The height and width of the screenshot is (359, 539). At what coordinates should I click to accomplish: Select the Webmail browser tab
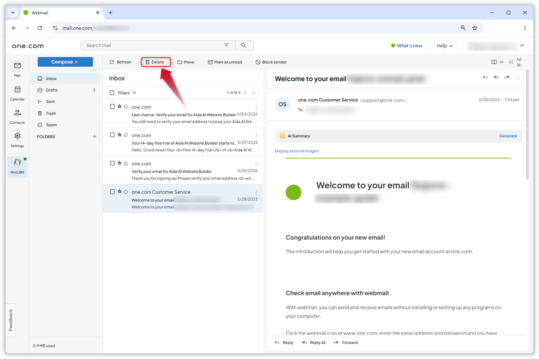coord(61,13)
